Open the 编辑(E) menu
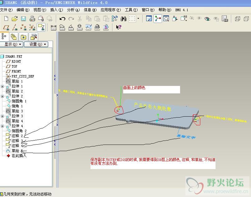The height and width of the screenshot is (197, 251). (23, 10)
